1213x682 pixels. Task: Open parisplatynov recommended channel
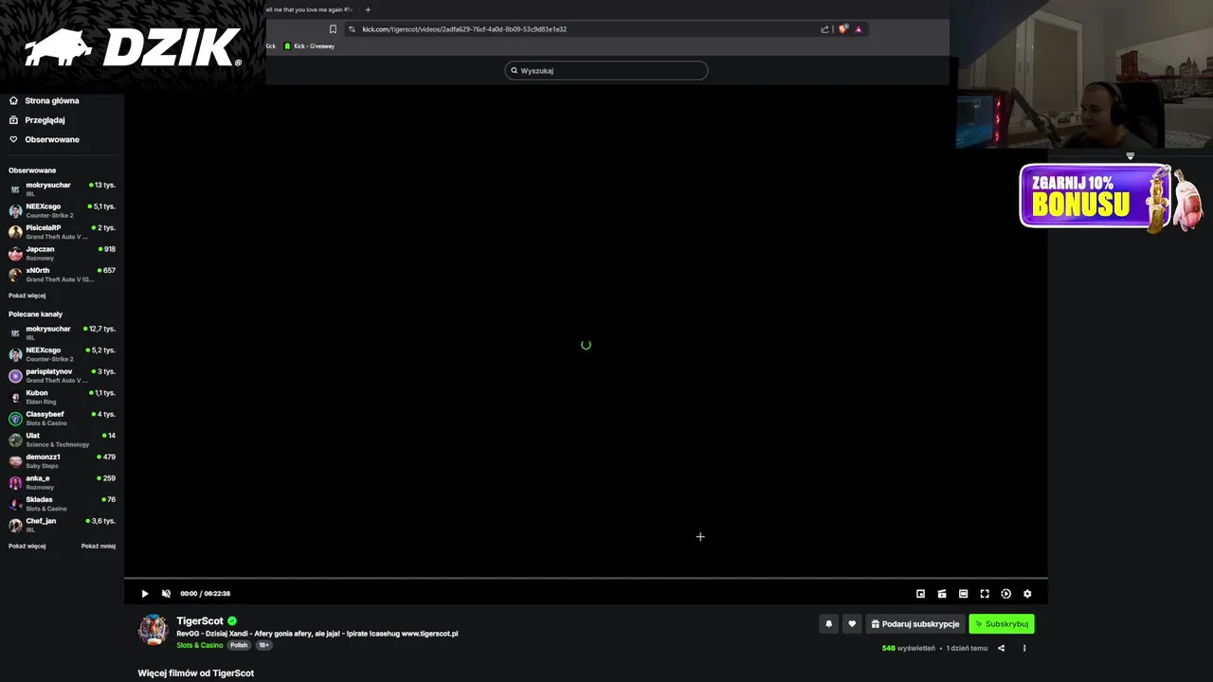pyautogui.click(x=62, y=375)
